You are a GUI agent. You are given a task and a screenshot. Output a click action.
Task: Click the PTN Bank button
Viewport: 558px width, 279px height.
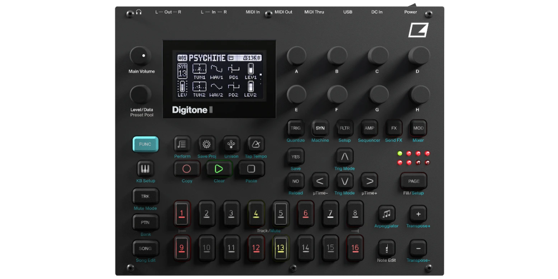[146, 223]
